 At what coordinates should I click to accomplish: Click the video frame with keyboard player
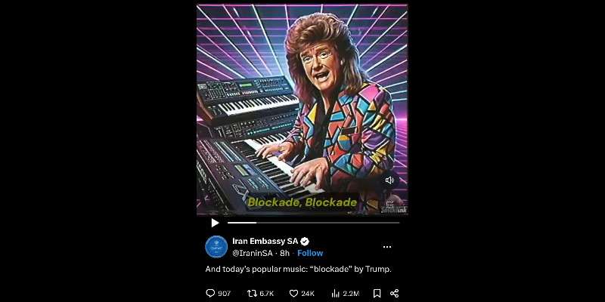pyautogui.click(x=302, y=109)
